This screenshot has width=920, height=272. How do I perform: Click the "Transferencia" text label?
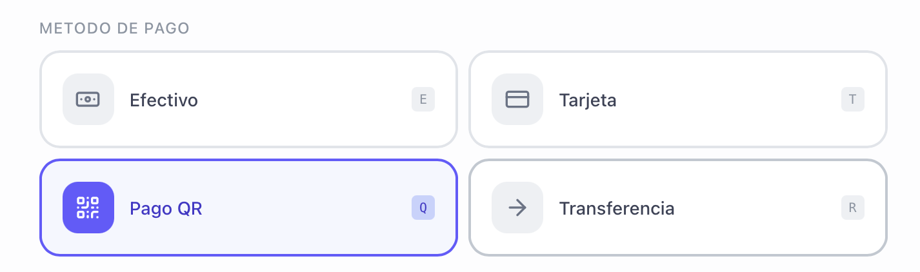click(x=617, y=208)
